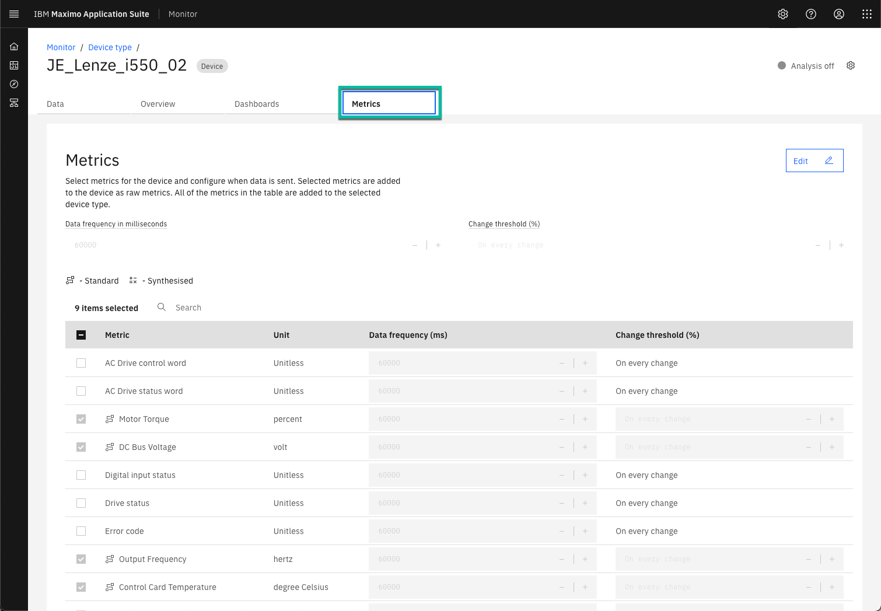Open the help question mark icon
The image size is (881, 611).
811,14
